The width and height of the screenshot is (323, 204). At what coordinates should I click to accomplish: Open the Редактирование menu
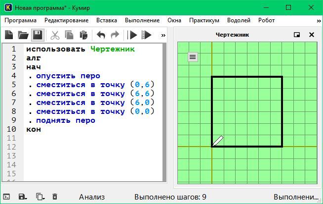(66, 20)
